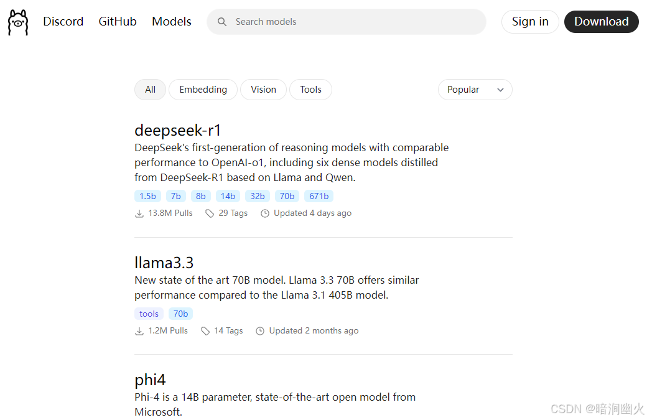The height and width of the screenshot is (420, 647).
Task: Open the Models menu item
Action: coord(171,21)
